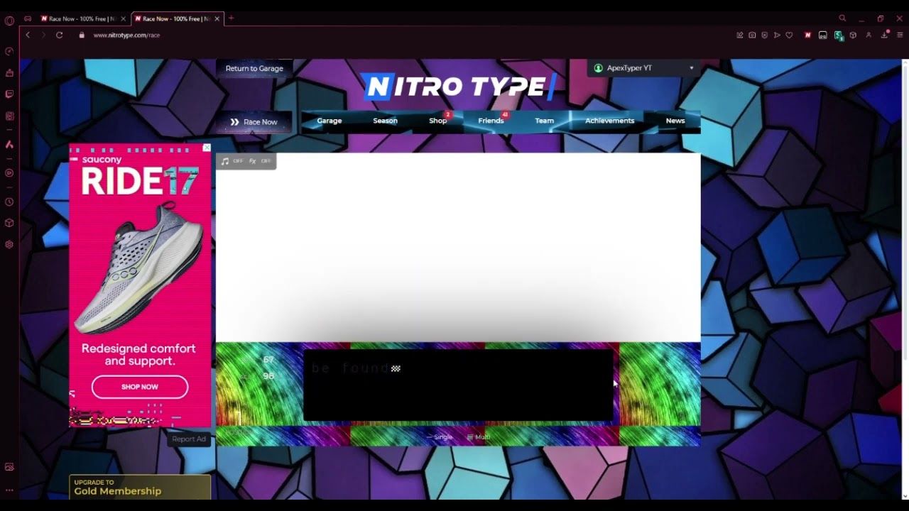Open the Season menu item
The width and height of the screenshot is (909, 511).
coord(386,121)
